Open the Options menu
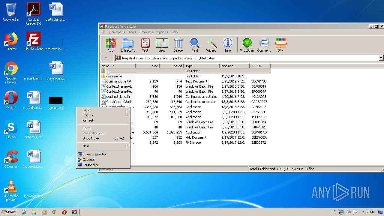Viewport: 384px width, 216px height. coord(162,32)
